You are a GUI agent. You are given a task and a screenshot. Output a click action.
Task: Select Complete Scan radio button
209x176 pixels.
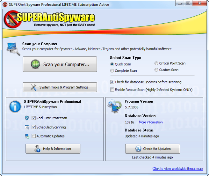pyautogui.click(x=112, y=71)
